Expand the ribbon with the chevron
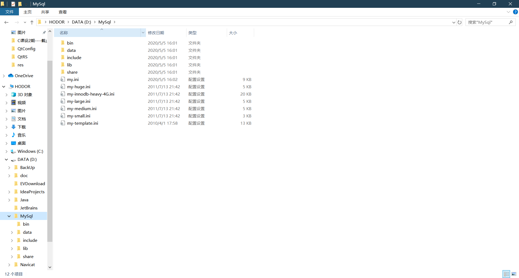This screenshot has width=519, height=278. (x=508, y=12)
